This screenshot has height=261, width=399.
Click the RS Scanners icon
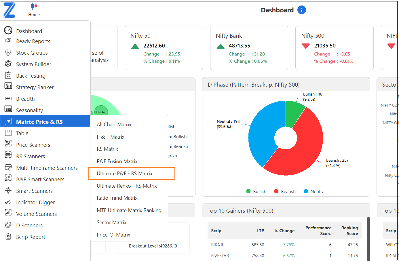(8, 155)
